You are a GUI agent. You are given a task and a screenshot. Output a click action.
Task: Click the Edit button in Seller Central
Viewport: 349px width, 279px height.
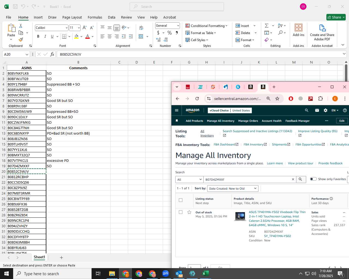tap(342, 121)
